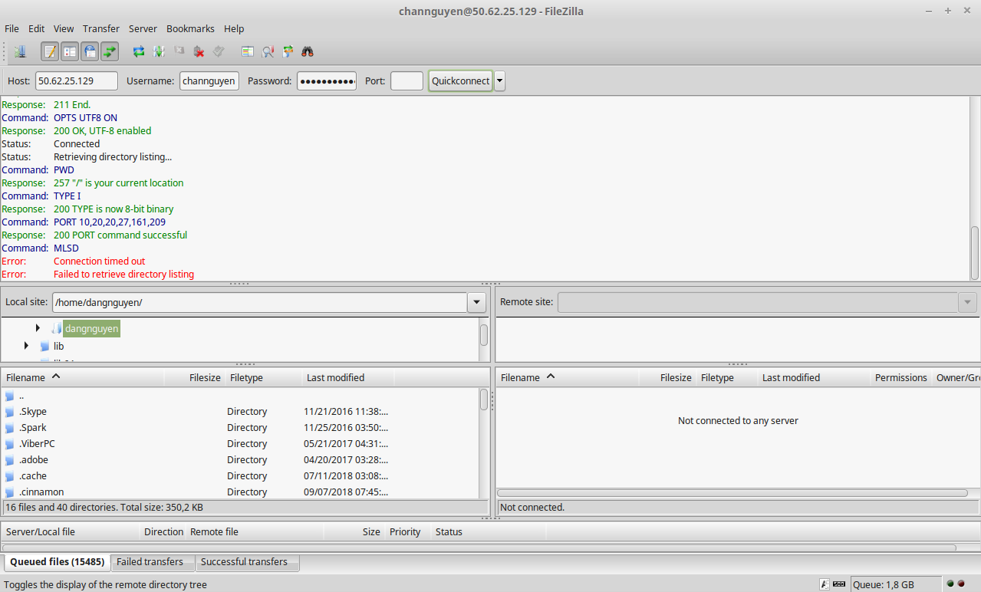Click the Quickconnect button
The height and width of the screenshot is (592, 981).
(x=460, y=81)
